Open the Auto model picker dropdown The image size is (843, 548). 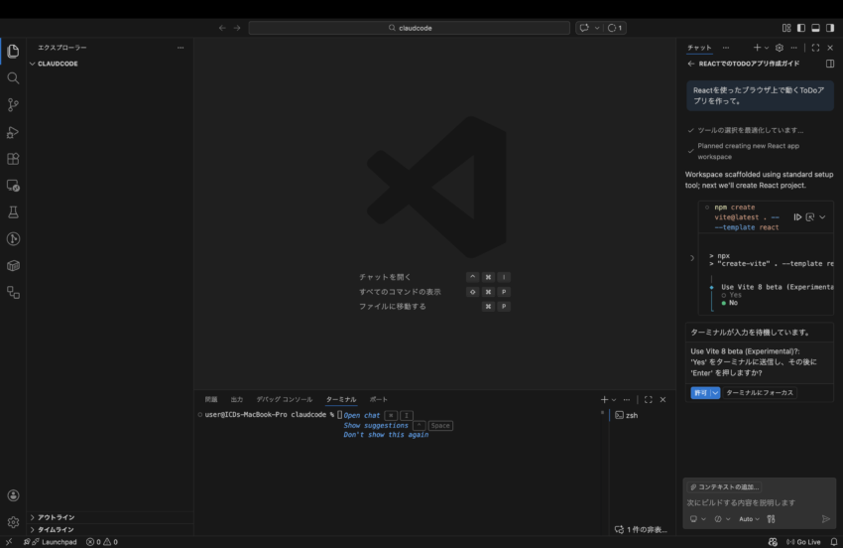[749, 518]
